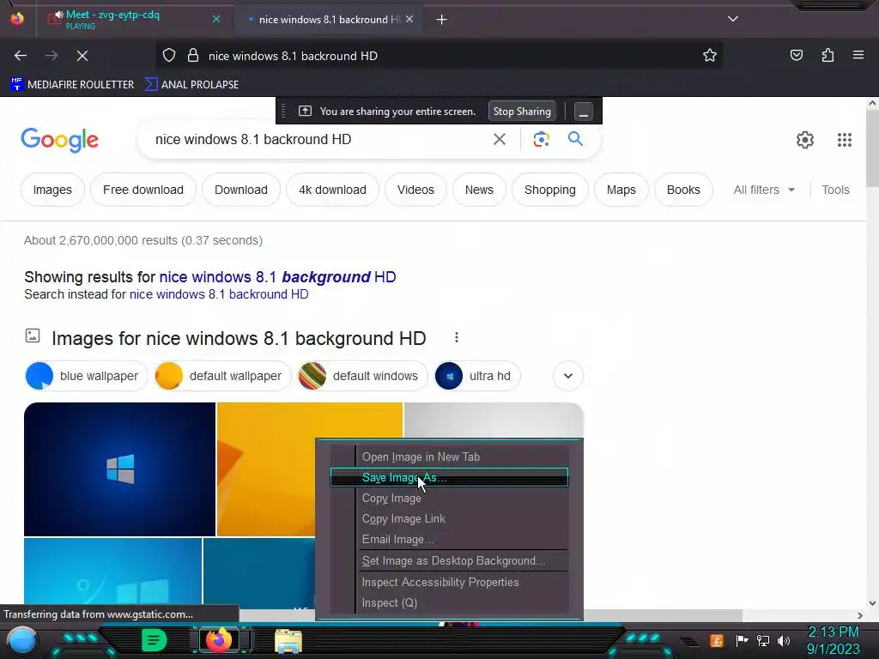879x659 pixels.
Task: Open Firefox from the taskbar
Action: pyautogui.click(x=219, y=640)
